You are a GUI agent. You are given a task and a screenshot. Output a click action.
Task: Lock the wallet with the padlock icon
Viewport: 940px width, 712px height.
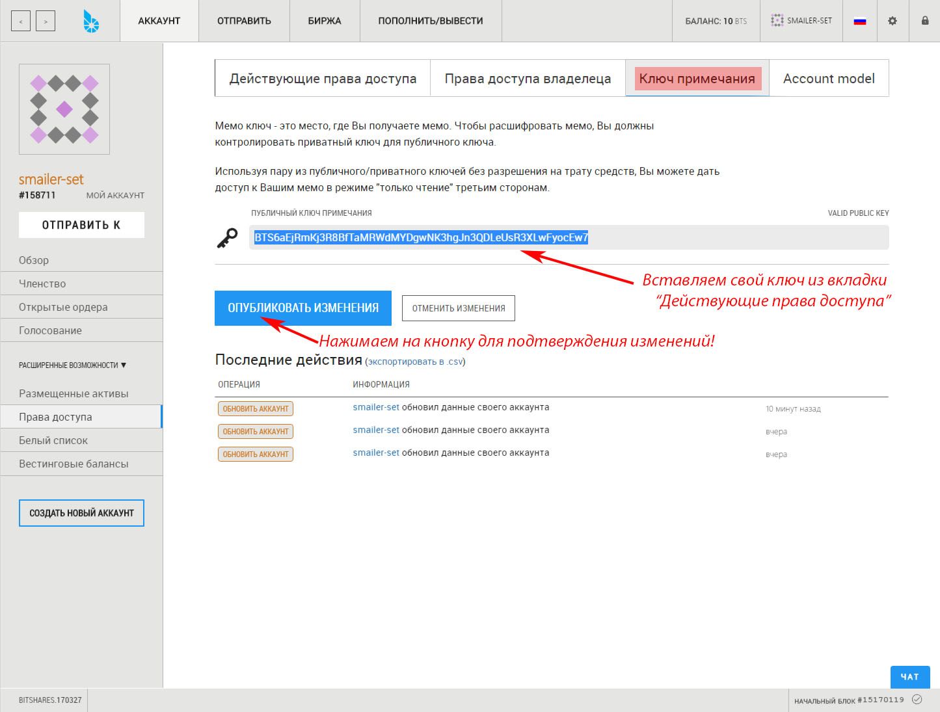tap(924, 21)
